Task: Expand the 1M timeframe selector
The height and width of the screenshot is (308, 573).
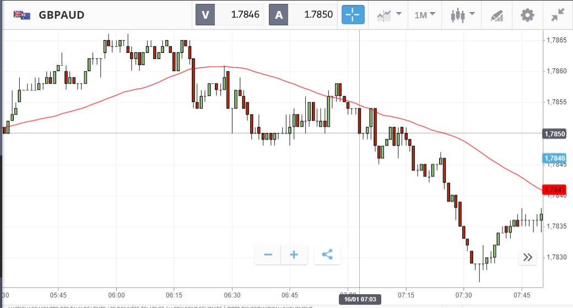Action: pyautogui.click(x=424, y=15)
